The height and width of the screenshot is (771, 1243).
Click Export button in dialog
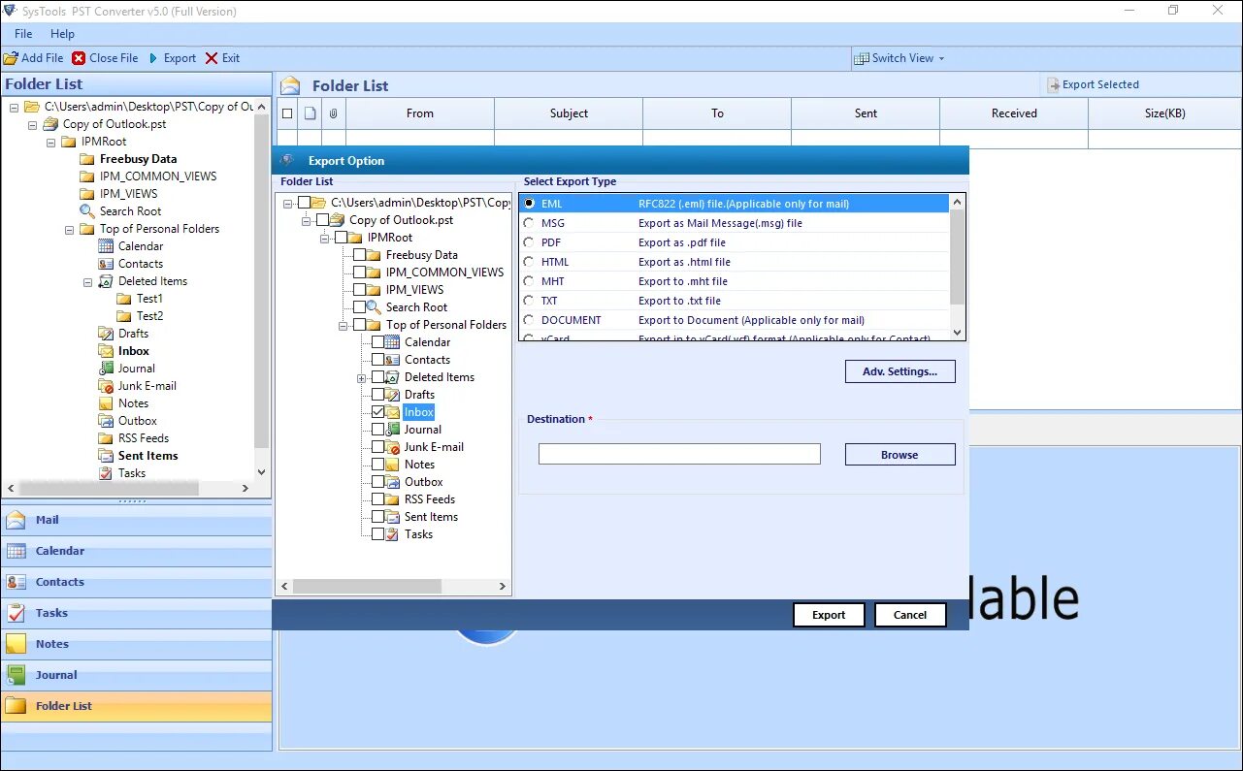click(829, 615)
